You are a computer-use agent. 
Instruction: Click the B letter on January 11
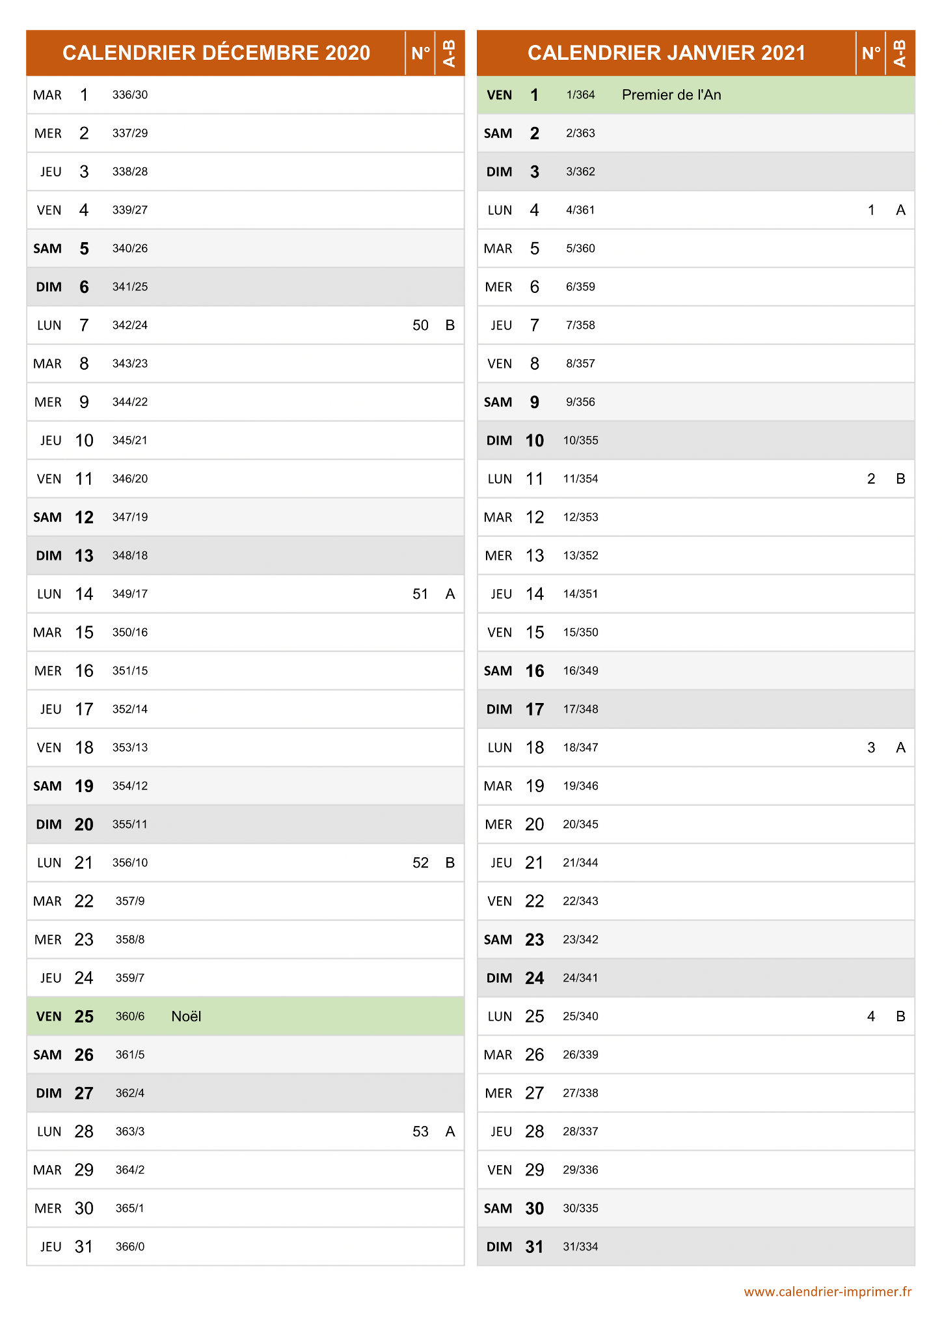900,479
